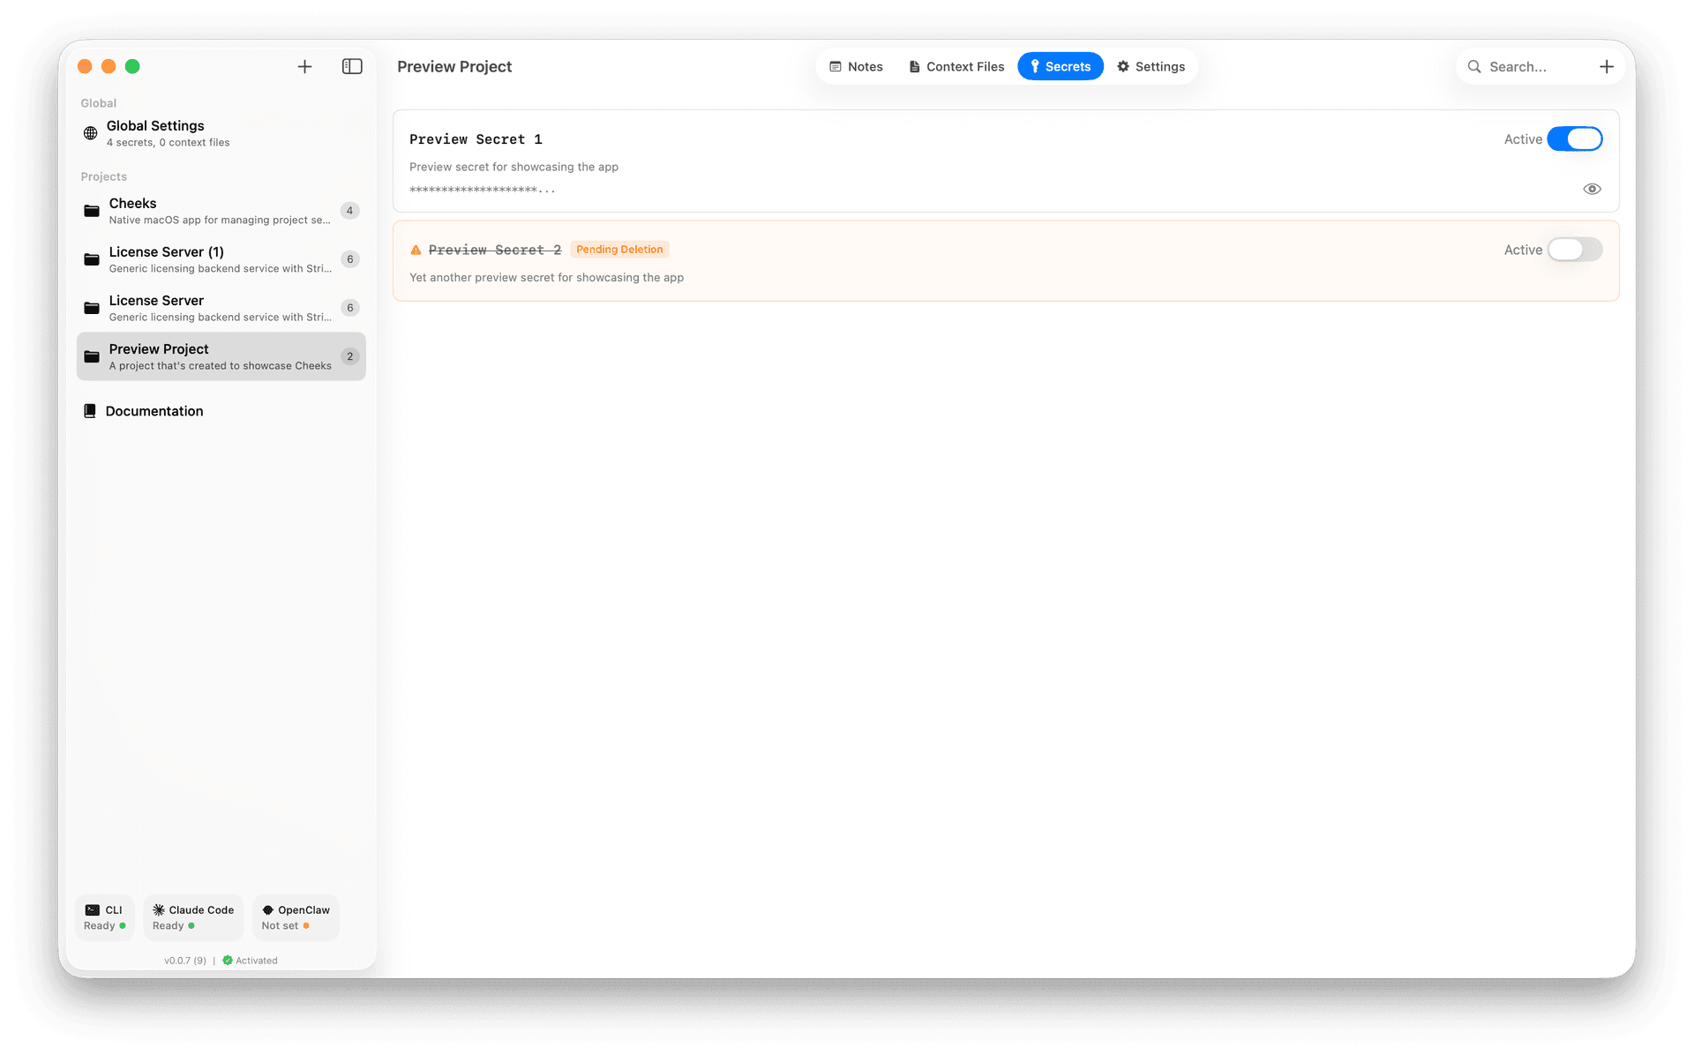Click the Documentation book icon
This screenshot has height=1055, width=1694.
point(89,411)
